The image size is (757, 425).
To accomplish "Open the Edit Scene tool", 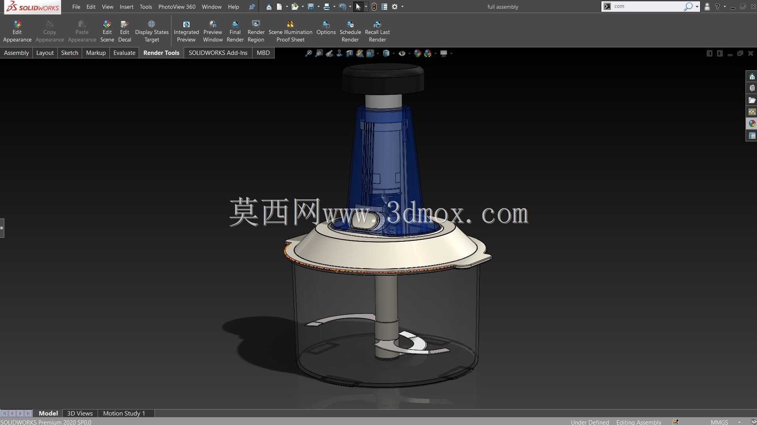I will 107,31.
